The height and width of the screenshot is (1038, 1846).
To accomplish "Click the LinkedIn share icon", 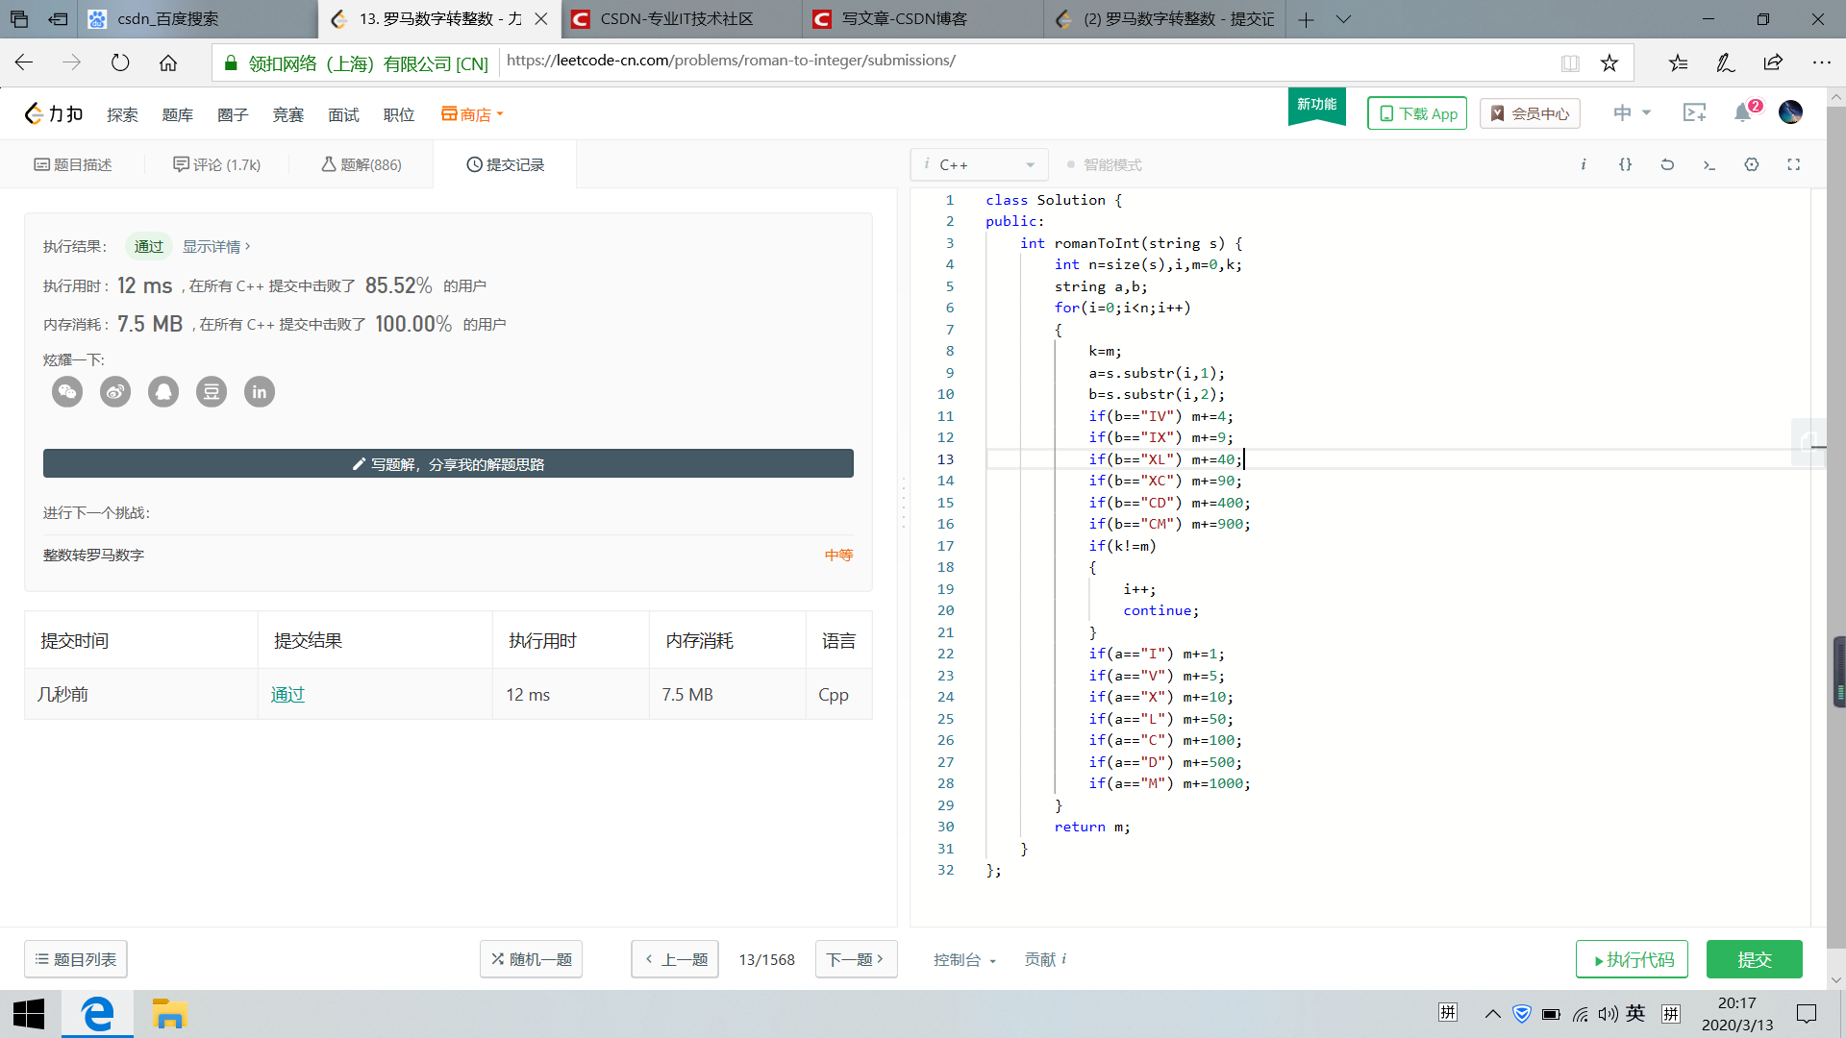I will pos(260,392).
